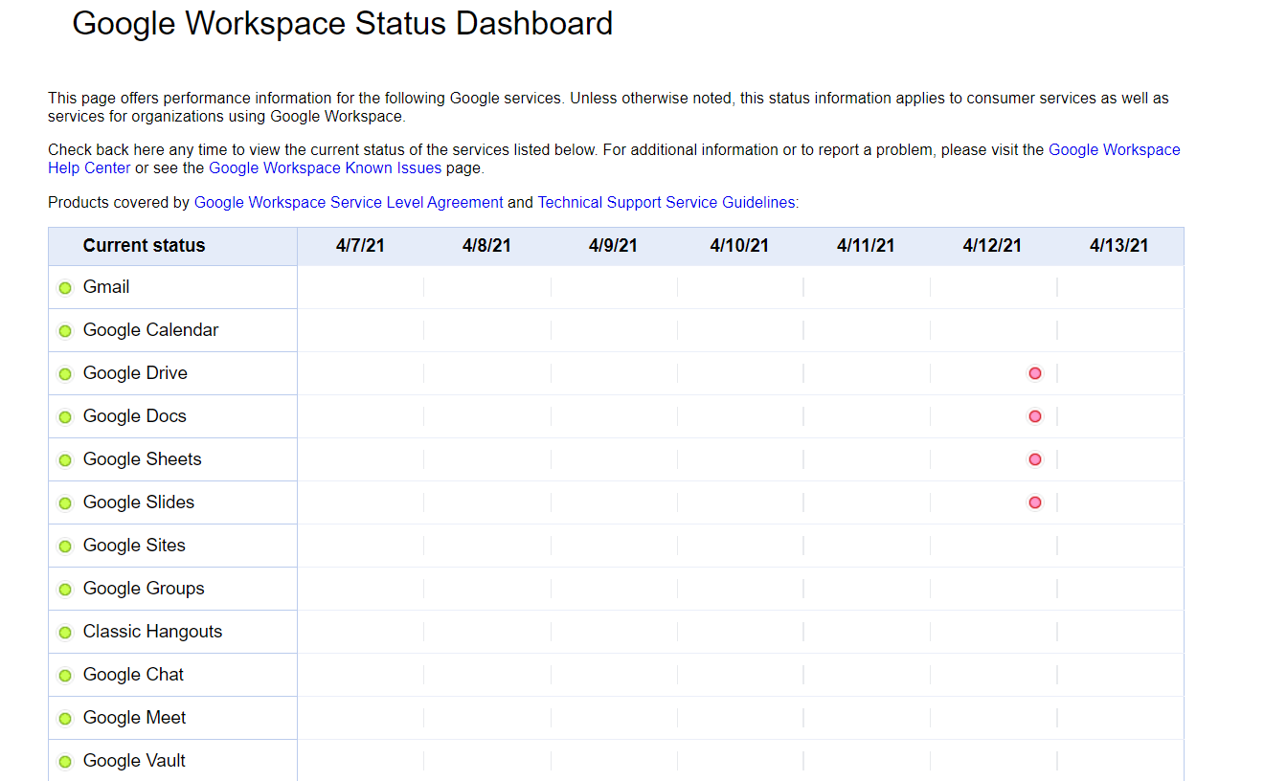
Task: Select the Google Slides red incident dot
Action: tap(1034, 502)
